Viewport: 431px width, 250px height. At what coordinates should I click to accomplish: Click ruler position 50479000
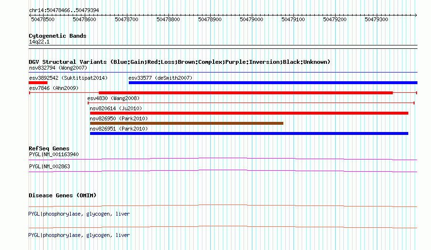[251, 19]
